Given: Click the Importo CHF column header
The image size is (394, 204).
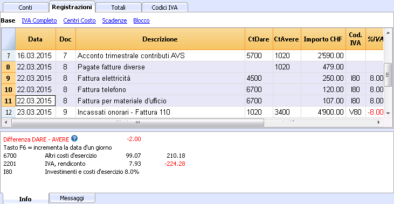Looking at the screenshot, I should click(x=323, y=39).
